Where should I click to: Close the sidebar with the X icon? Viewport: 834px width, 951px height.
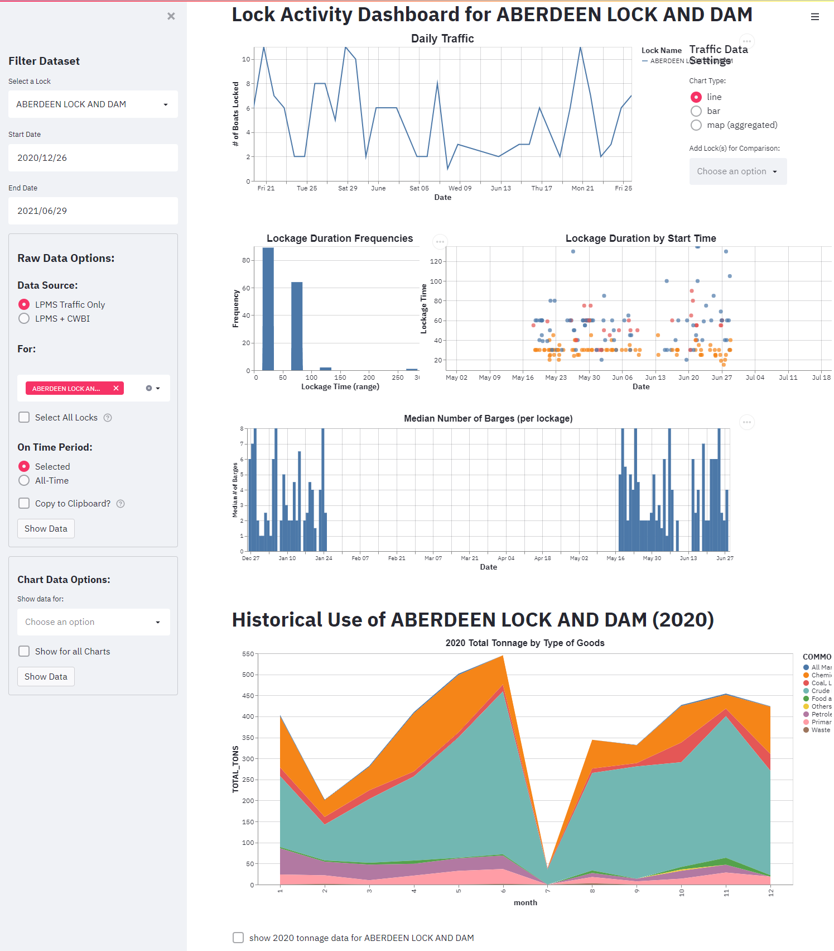tap(171, 16)
